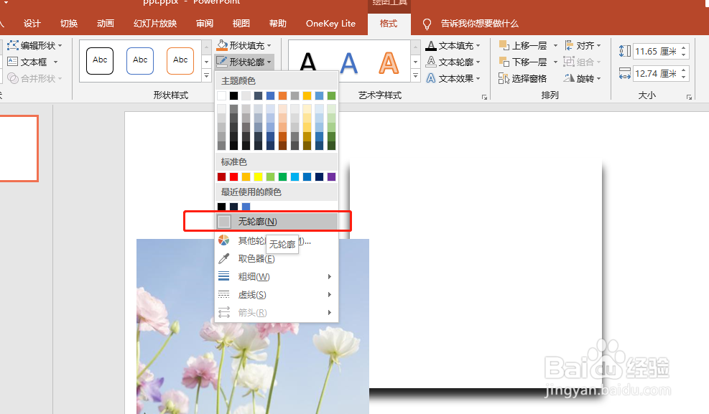Image resolution: width=709 pixels, height=414 pixels.
Task: Click the shape height icon
Action: (625, 51)
